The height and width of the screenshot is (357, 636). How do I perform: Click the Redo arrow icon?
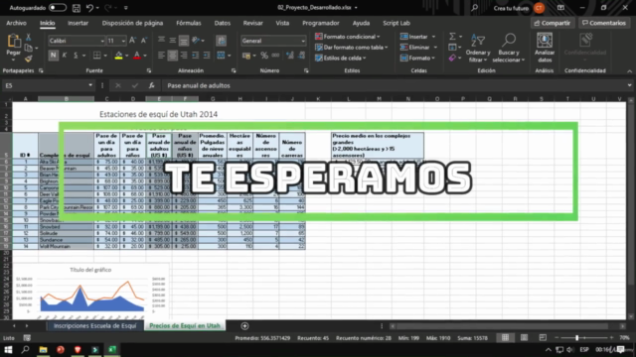click(108, 8)
